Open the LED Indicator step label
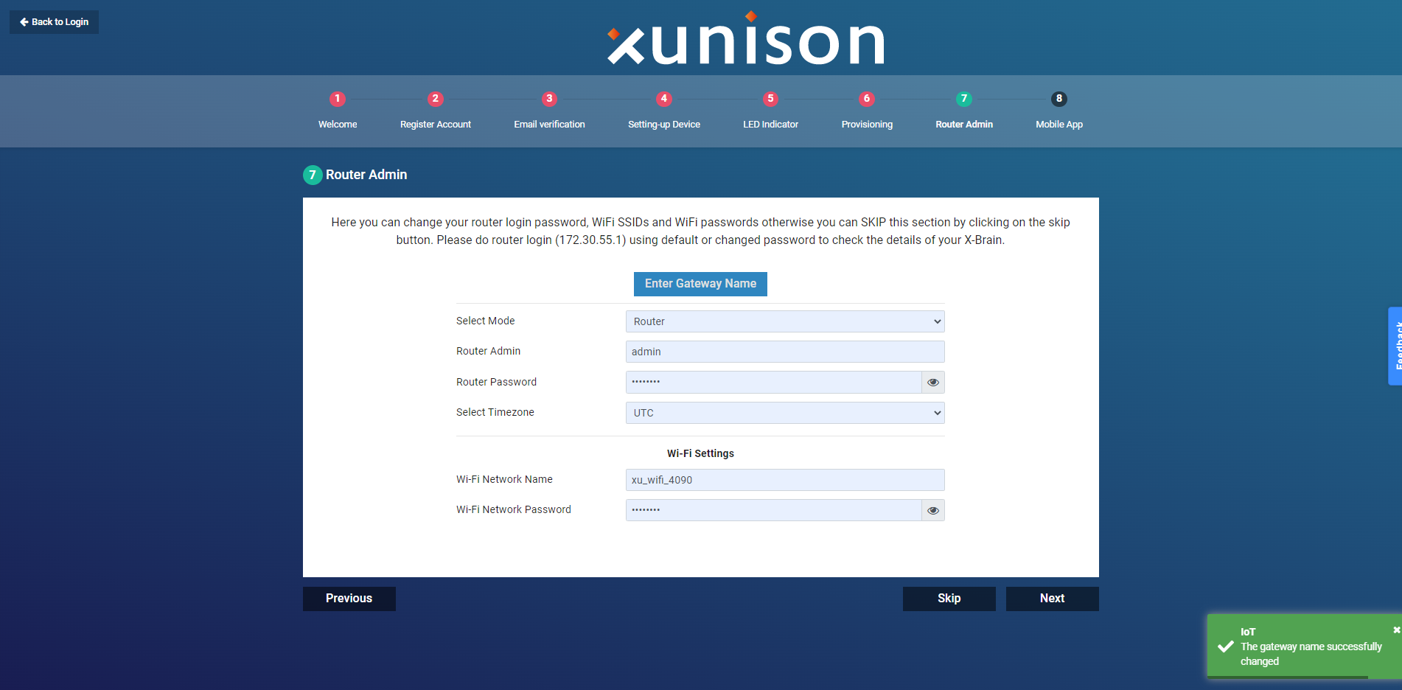 771,125
